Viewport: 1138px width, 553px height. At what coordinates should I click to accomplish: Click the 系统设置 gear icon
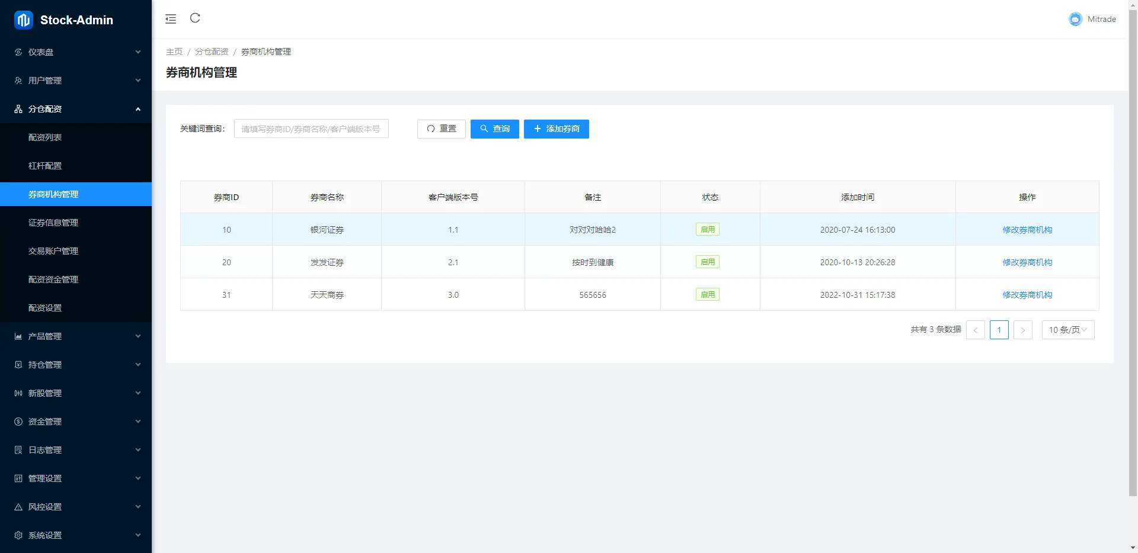click(18, 535)
